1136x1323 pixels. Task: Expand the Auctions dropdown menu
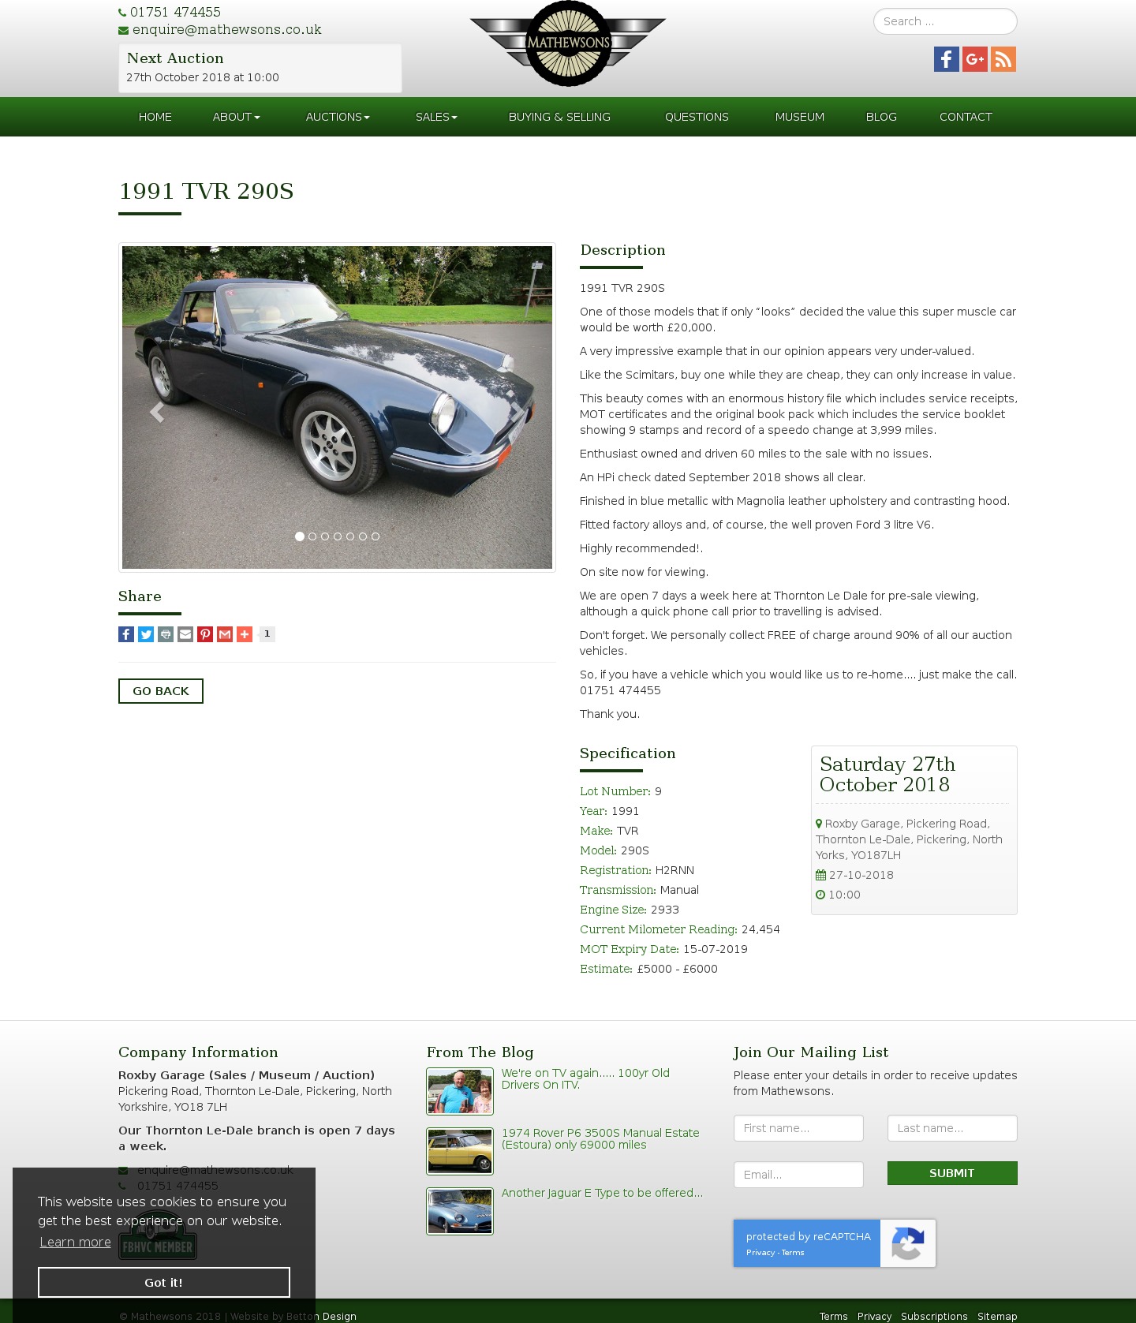click(338, 117)
